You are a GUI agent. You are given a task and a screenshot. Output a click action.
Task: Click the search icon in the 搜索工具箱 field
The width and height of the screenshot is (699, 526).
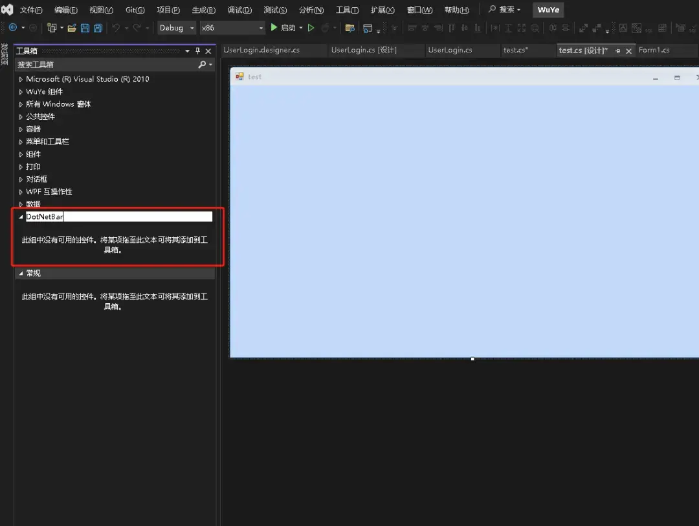[203, 64]
